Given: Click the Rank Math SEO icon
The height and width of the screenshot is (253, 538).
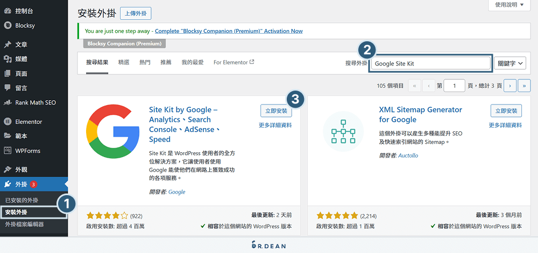Looking at the screenshot, I should [x=7, y=102].
